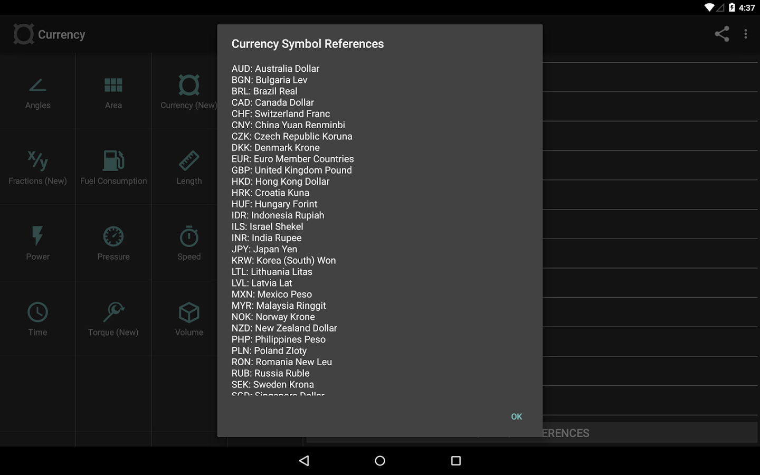Open the three-dot overflow menu

(x=746, y=34)
